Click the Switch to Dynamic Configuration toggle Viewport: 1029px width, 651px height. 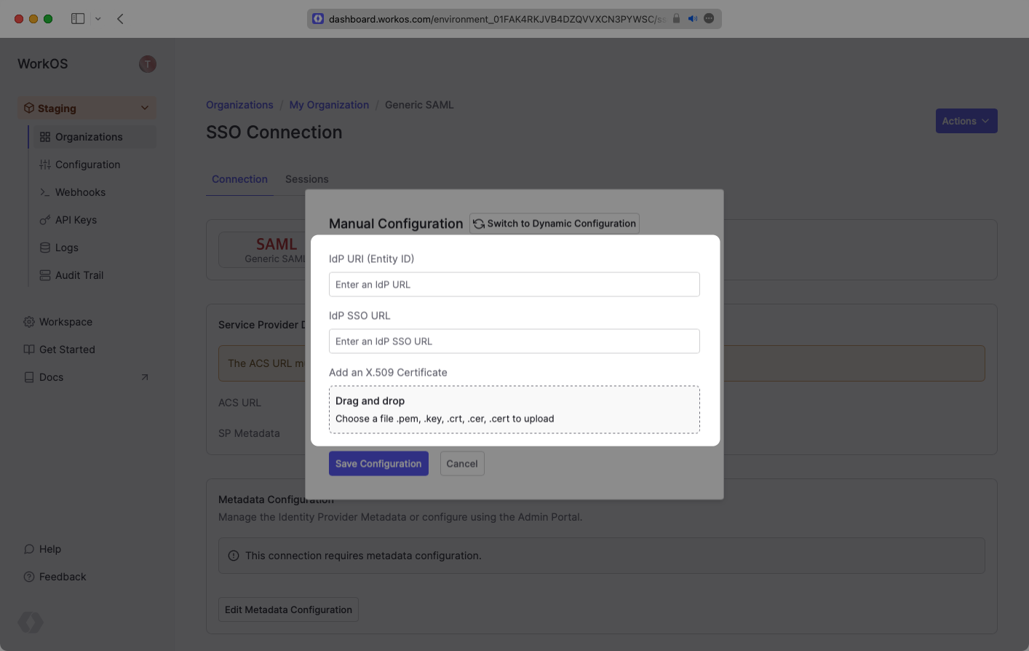tap(554, 224)
